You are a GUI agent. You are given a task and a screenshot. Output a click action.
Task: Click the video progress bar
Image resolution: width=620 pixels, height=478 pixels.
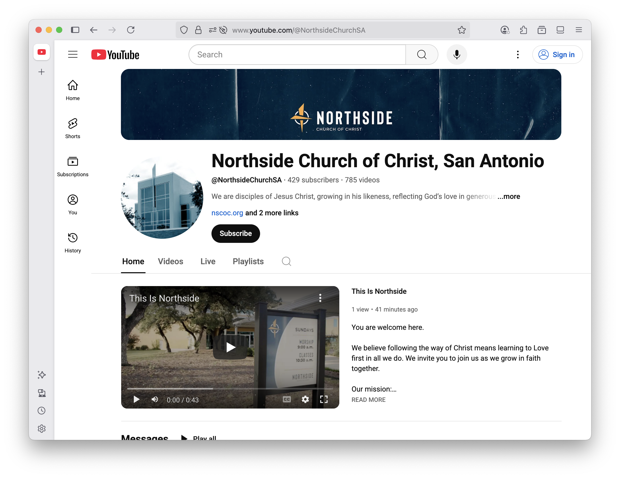[230, 388]
